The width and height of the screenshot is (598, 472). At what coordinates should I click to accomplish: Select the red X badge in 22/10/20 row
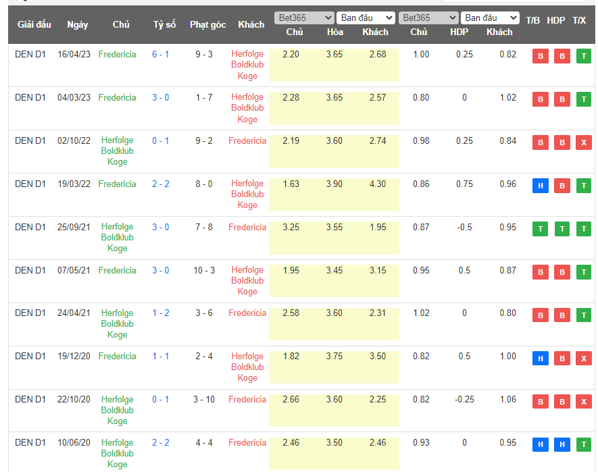tap(583, 402)
